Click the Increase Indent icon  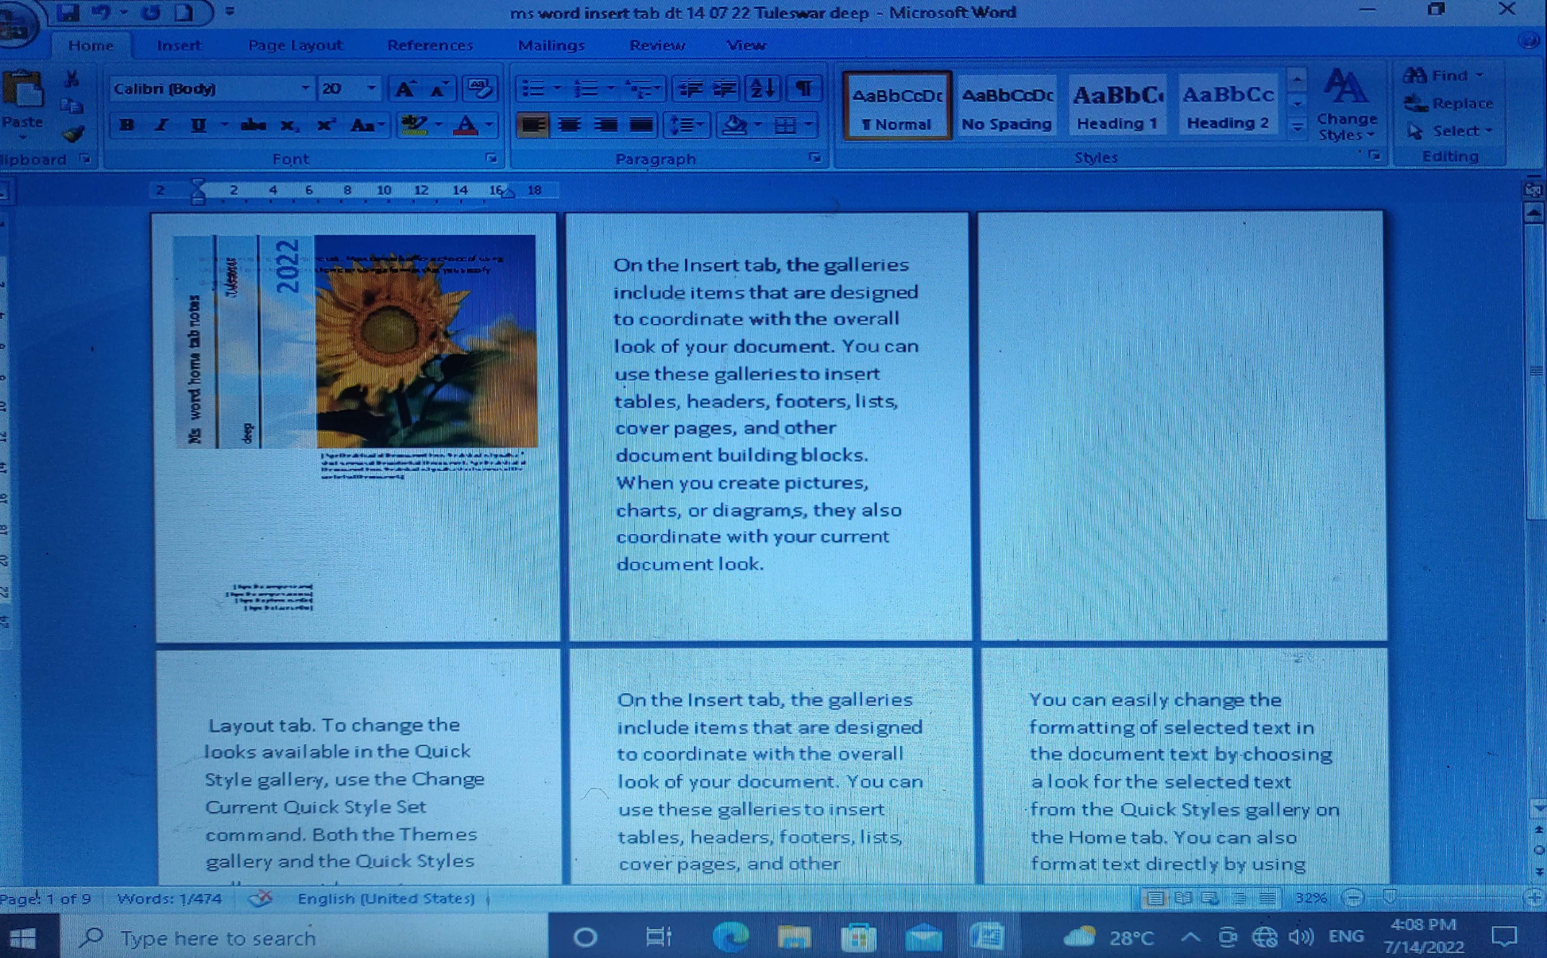pos(725,89)
